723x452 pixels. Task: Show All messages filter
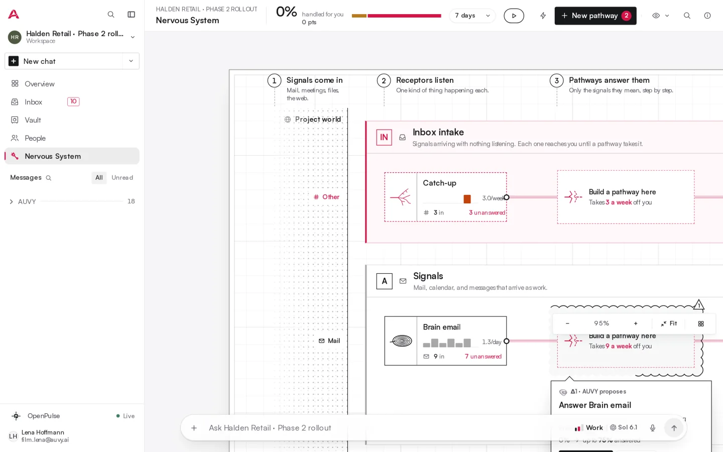(99, 178)
